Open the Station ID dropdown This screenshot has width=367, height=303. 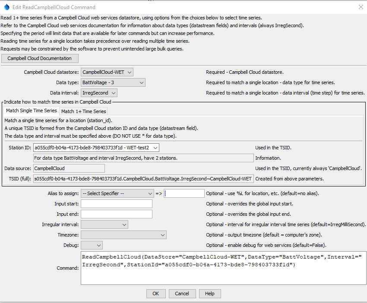pos(96,148)
